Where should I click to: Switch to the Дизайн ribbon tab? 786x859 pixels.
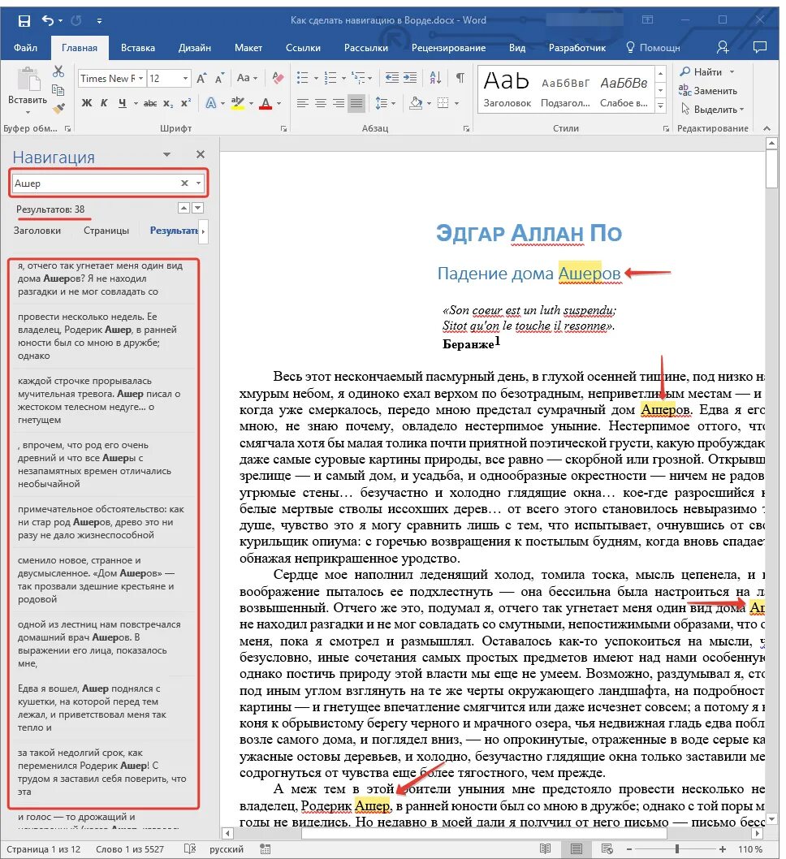point(194,48)
